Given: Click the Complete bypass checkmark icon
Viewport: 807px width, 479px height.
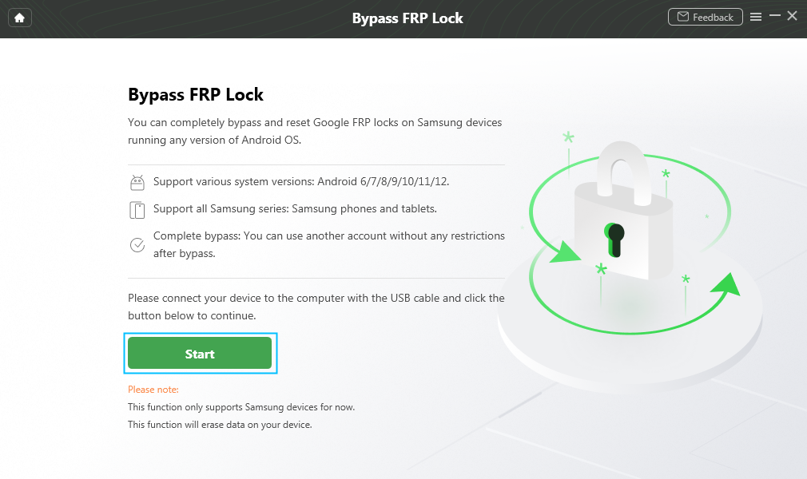Looking at the screenshot, I should (x=137, y=245).
